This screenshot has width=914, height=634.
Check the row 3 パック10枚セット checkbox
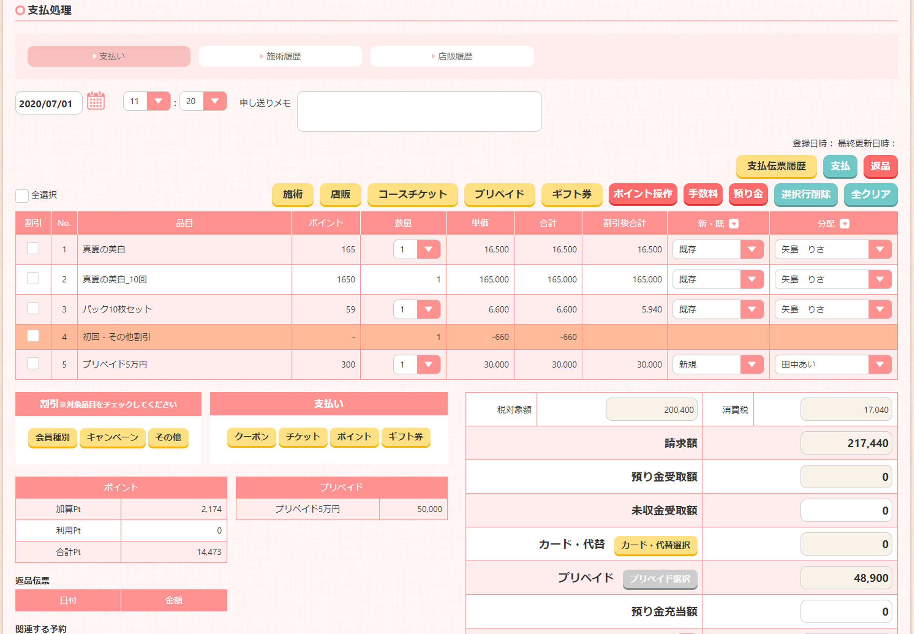point(33,308)
